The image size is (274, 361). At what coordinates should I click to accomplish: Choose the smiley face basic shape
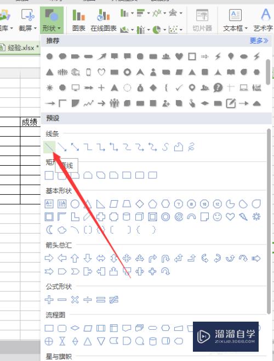(x=217, y=217)
